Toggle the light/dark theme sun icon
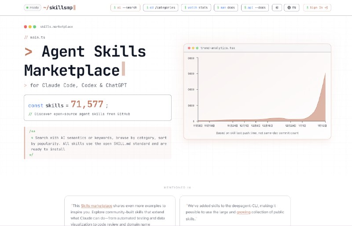Viewport: 352px width, 226px height. [277, 7]
